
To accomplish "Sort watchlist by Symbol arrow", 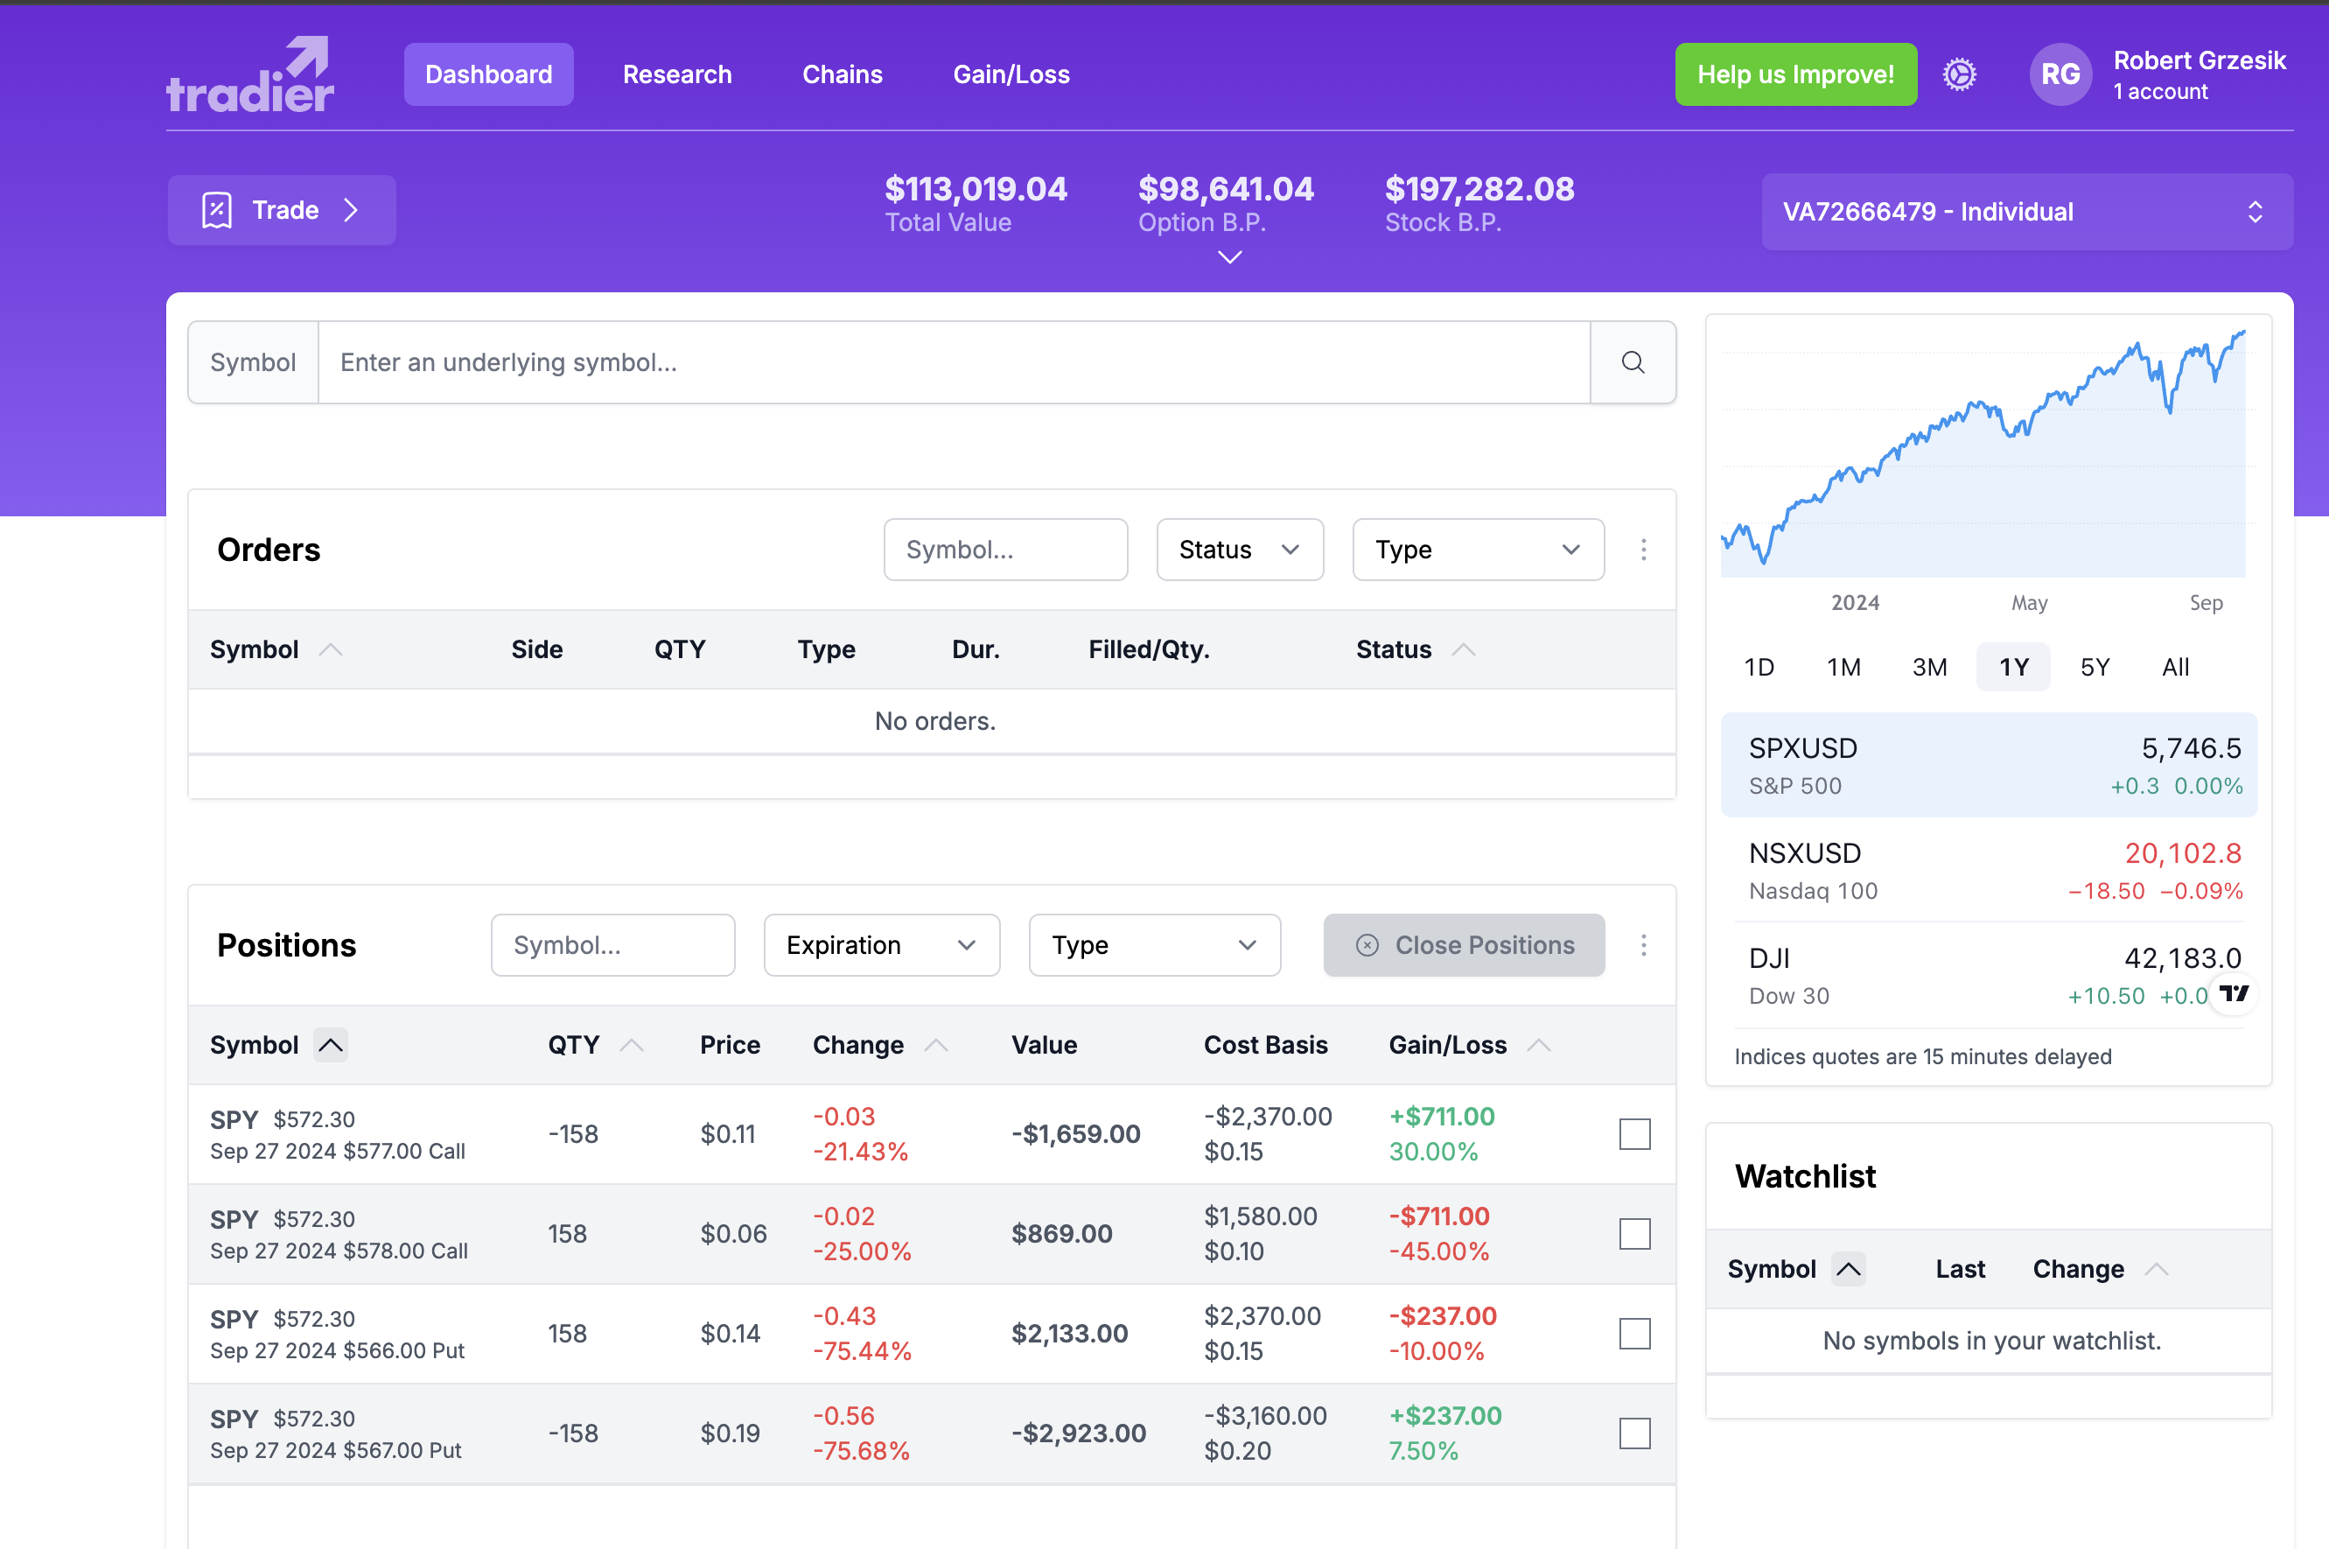I will pyautogui.click(x=1848, y=1268).
